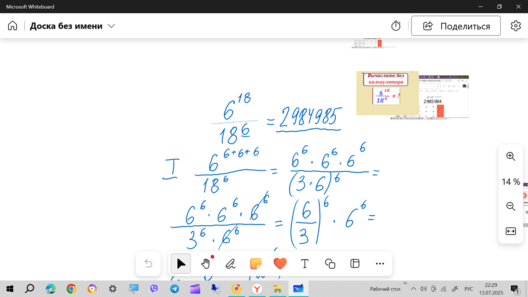Screen dimensions: 528x297
Task: Open Telegram from the taskbar
Action: click(175, 289)
